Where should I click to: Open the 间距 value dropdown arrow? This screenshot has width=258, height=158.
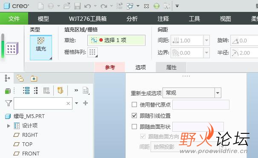click(206, 40)
